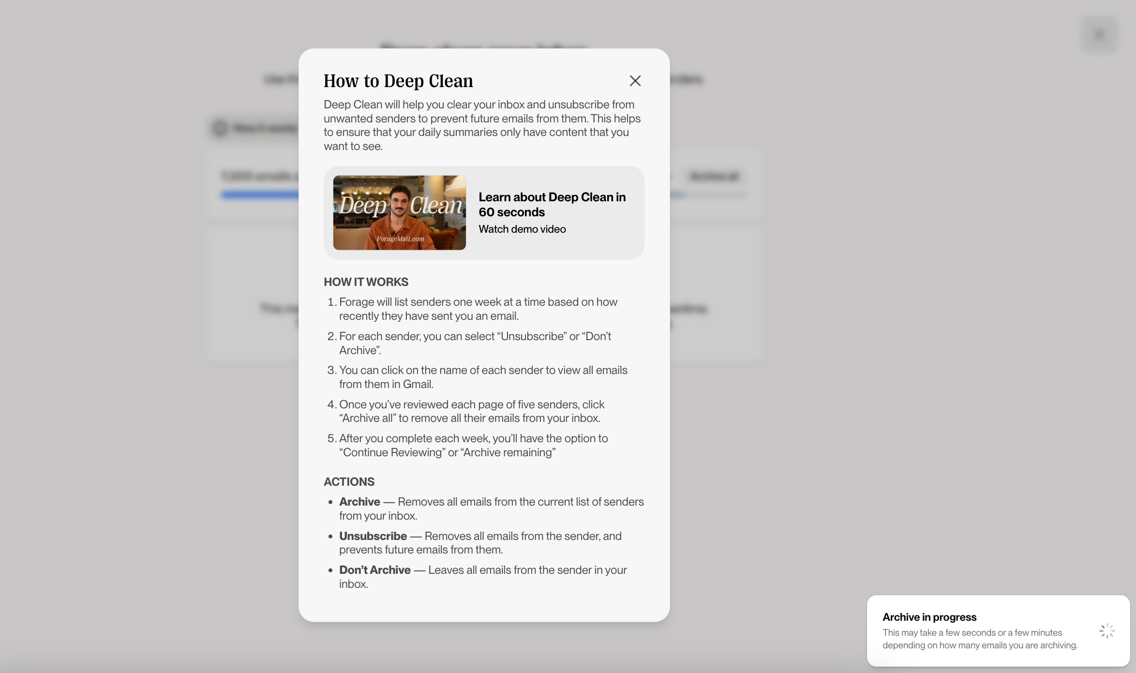The width and height of the screenshot is (1136, 673).
Task: Click the How to Deep Clean heading
Action: click(398, 81)
